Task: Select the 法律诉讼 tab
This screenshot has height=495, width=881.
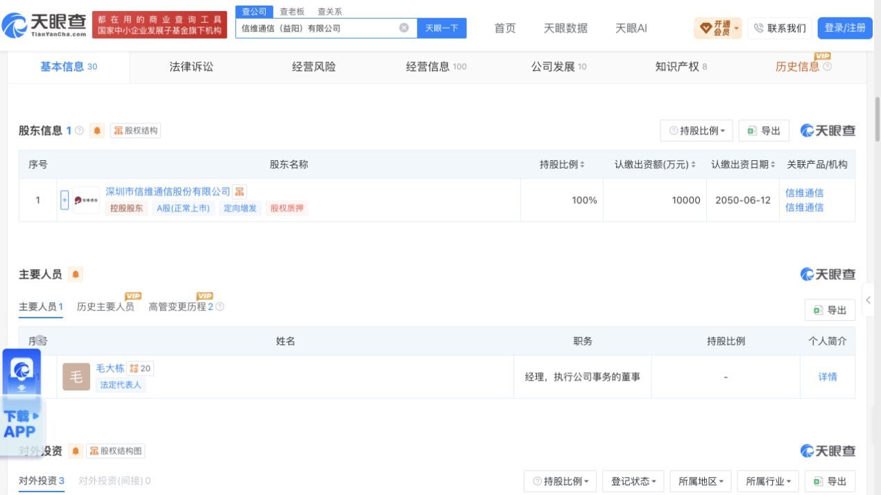Action: point(191,67)
